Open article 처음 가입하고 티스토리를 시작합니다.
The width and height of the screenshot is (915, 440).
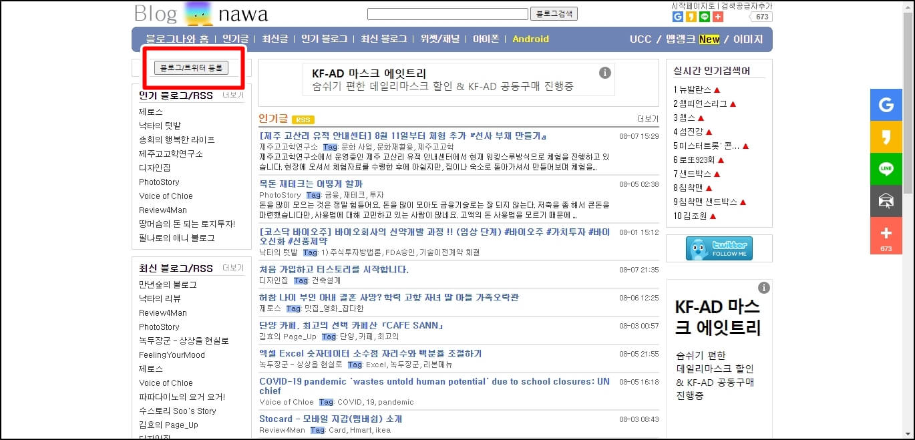click(334, 269)
